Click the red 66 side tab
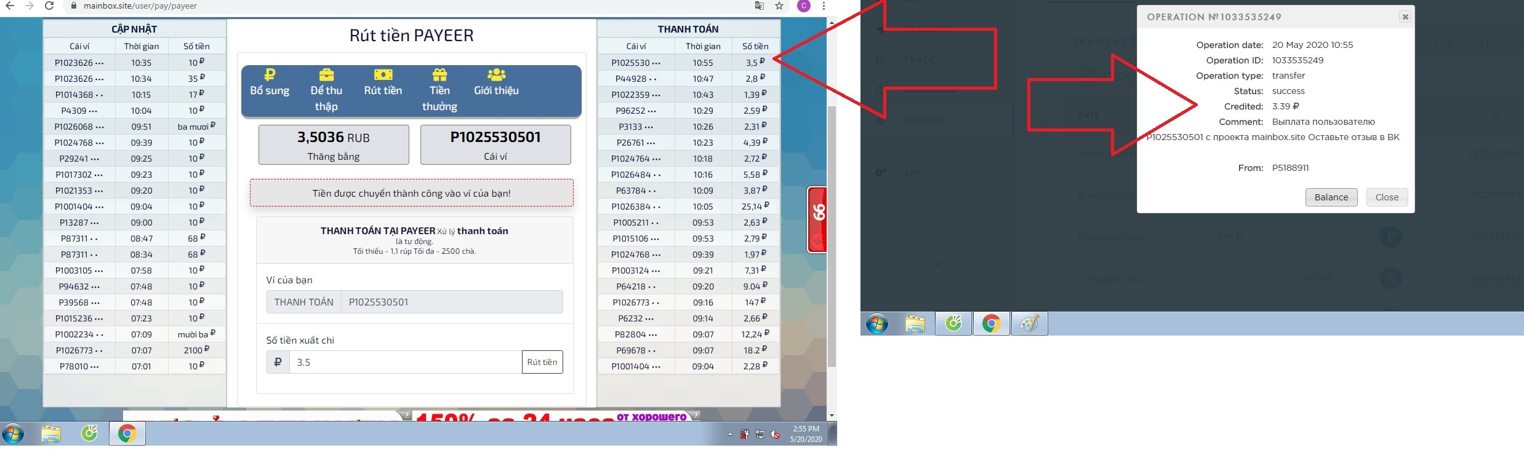The image size is (1524, 472). point(817,219)
